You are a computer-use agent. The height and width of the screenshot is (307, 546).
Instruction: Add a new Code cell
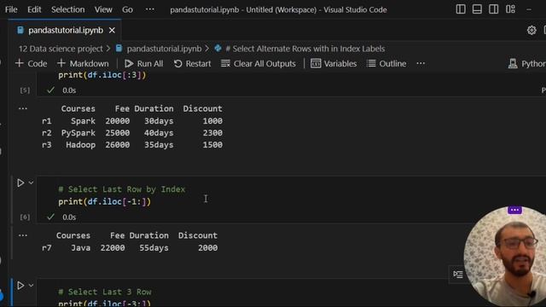(31, 64)
